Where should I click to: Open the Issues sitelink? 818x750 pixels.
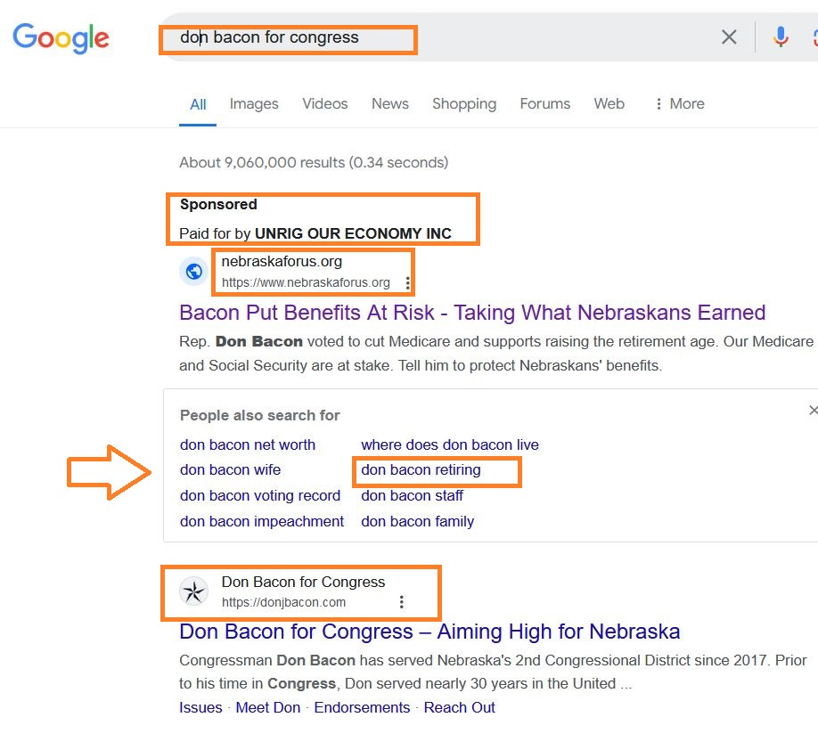[200, 708]
